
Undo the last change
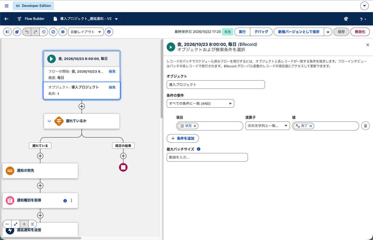pos(27,32)
